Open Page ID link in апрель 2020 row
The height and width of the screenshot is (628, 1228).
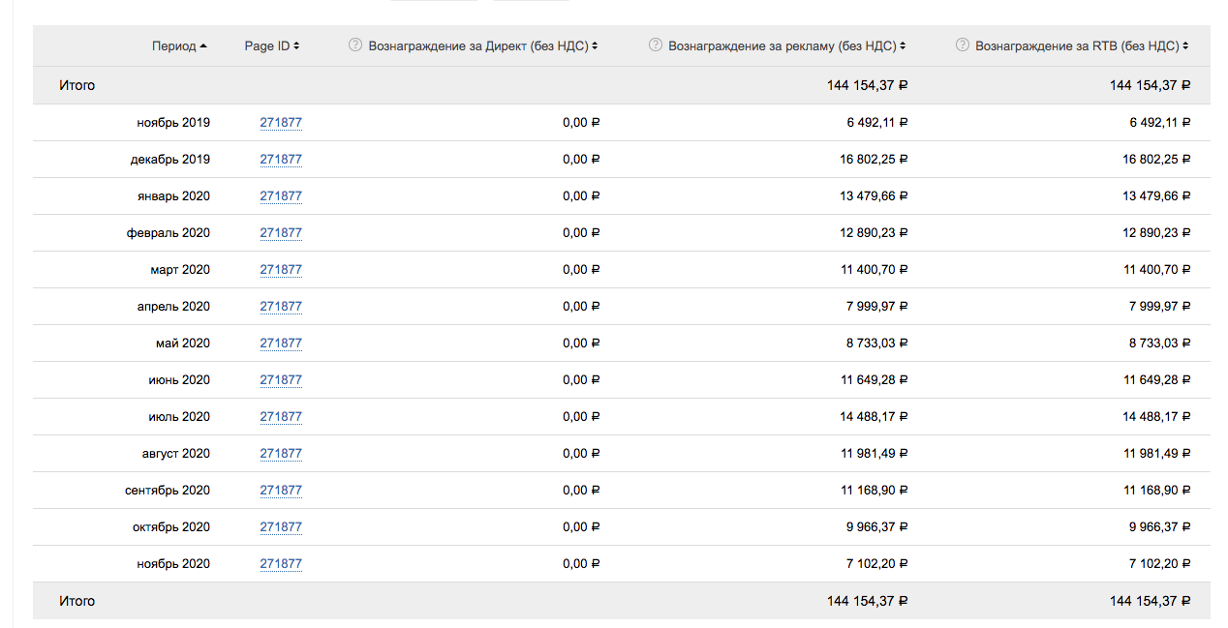(x=281, y=307)
